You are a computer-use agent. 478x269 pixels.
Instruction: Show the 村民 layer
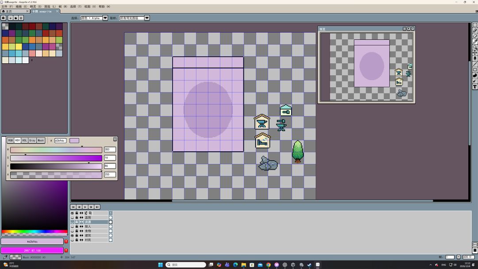[72, 240]
